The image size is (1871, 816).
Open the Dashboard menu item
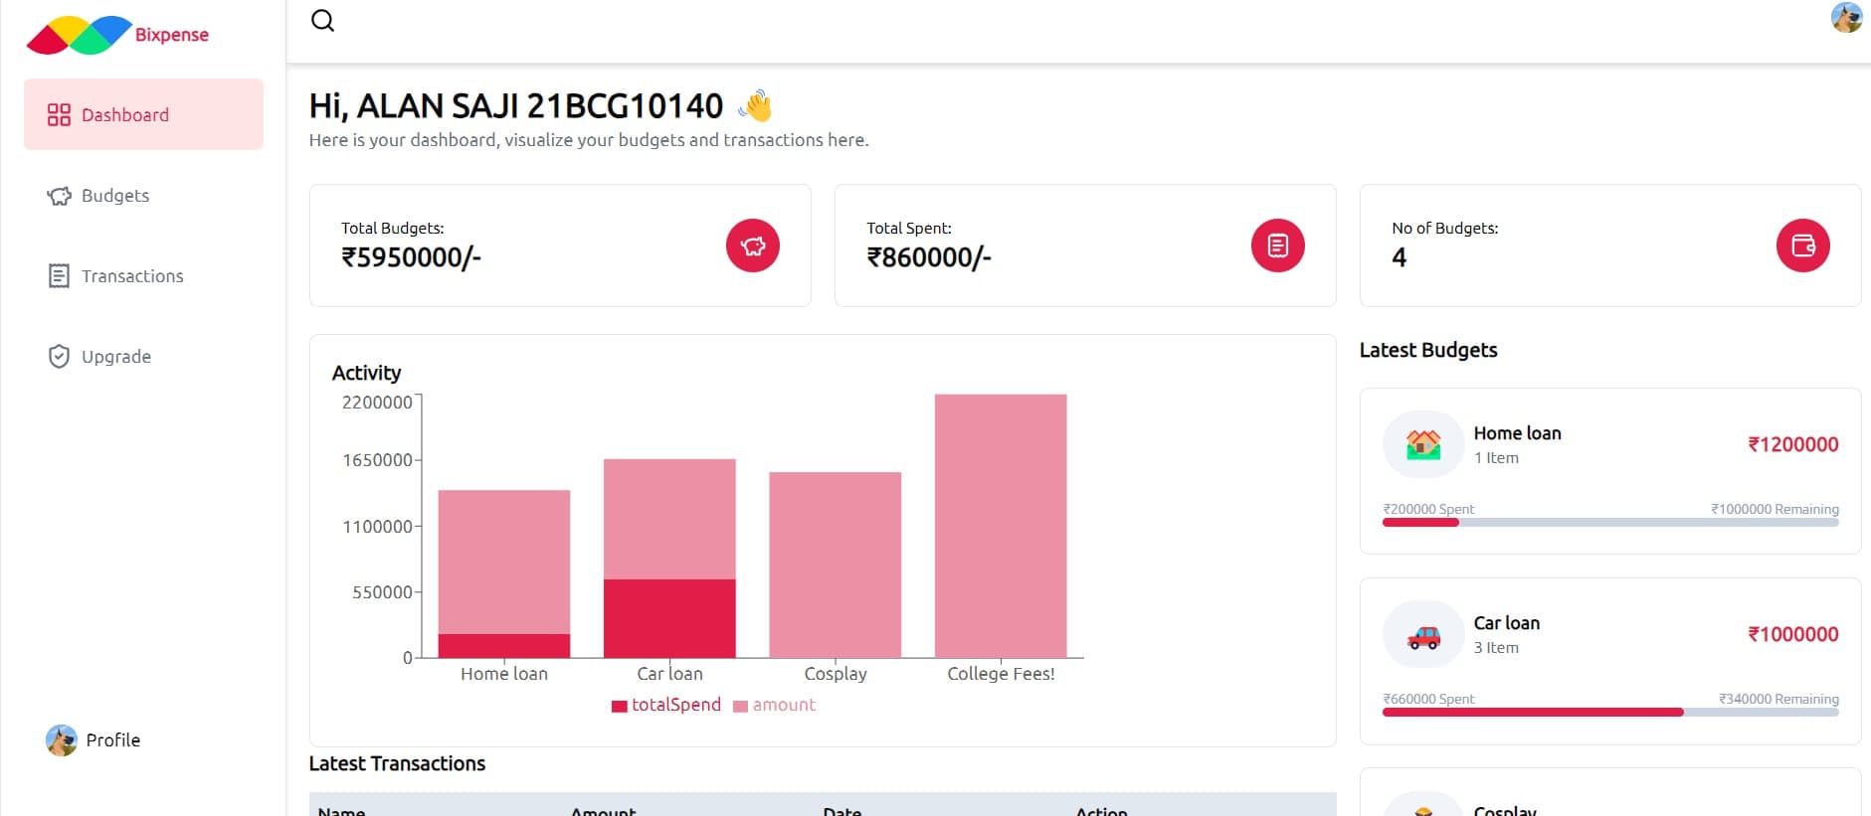click(x=143, y=114)
